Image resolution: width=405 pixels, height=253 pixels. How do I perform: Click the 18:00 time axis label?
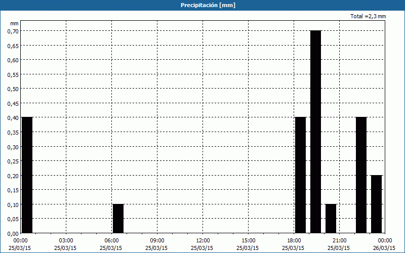(x=294, y=241)
